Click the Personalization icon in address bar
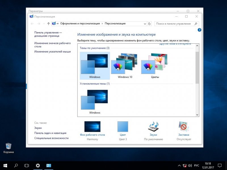Screen dimensions: 227x170 coord(54,24)
